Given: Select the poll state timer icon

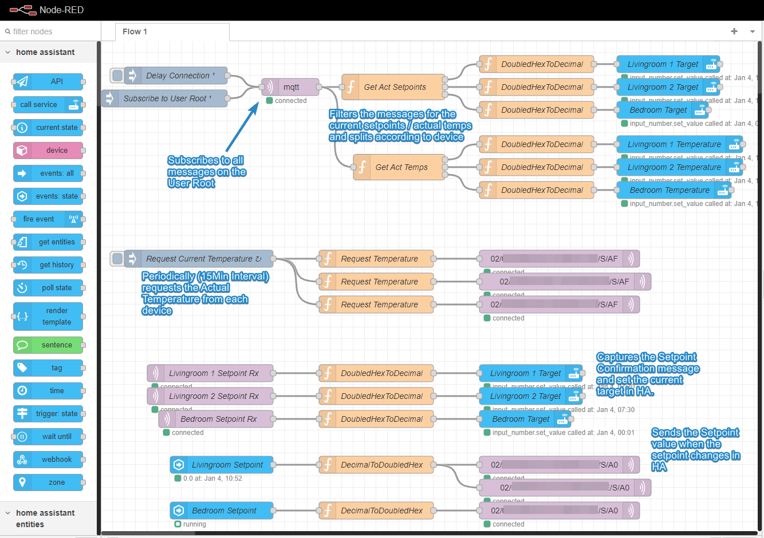Looking at the screenshot, I should pos(22,288).
